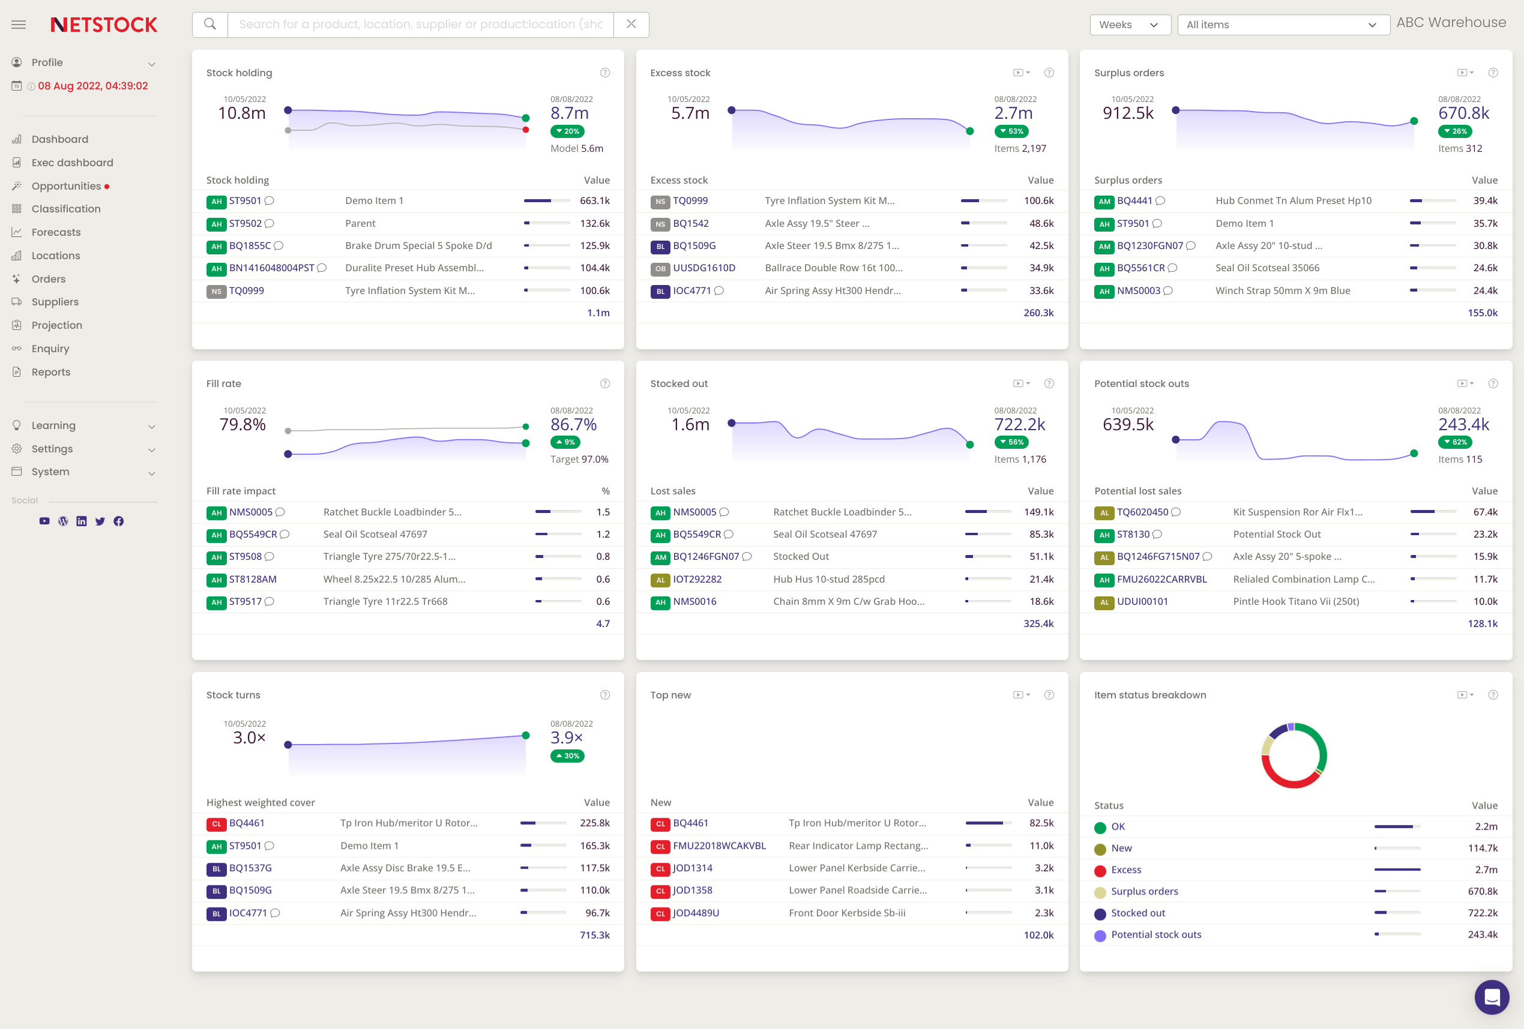The height and width of the screenshot is (1029, 1524).
Task: Open Suppliers in the sidebar
Action: click(x=55, y=302)
